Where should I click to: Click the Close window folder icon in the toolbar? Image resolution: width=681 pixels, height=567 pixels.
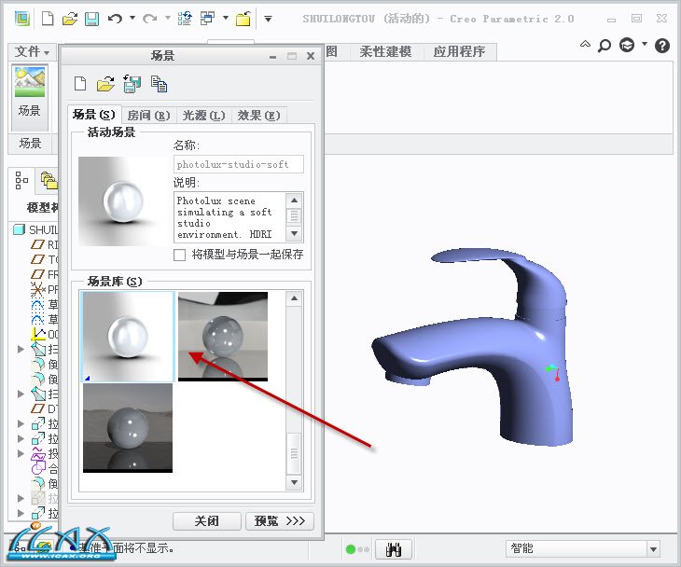(x=243, y=19)
